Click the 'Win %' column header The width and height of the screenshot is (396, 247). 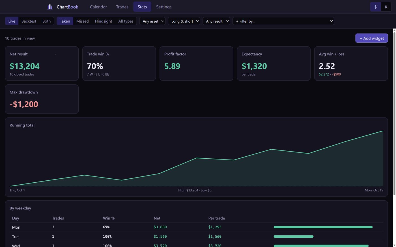click(x=109, y=218)
